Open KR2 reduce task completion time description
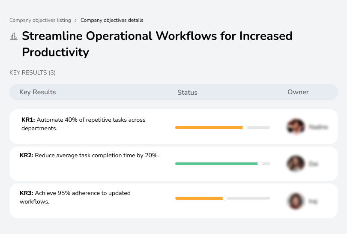The image size is (347, 234). [90, 156]
